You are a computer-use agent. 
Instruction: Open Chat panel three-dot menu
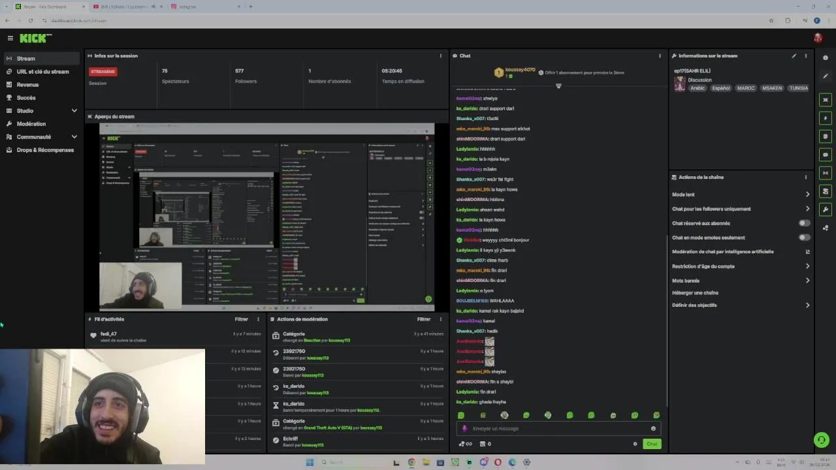pyautogui.click(x=660, y=55)
